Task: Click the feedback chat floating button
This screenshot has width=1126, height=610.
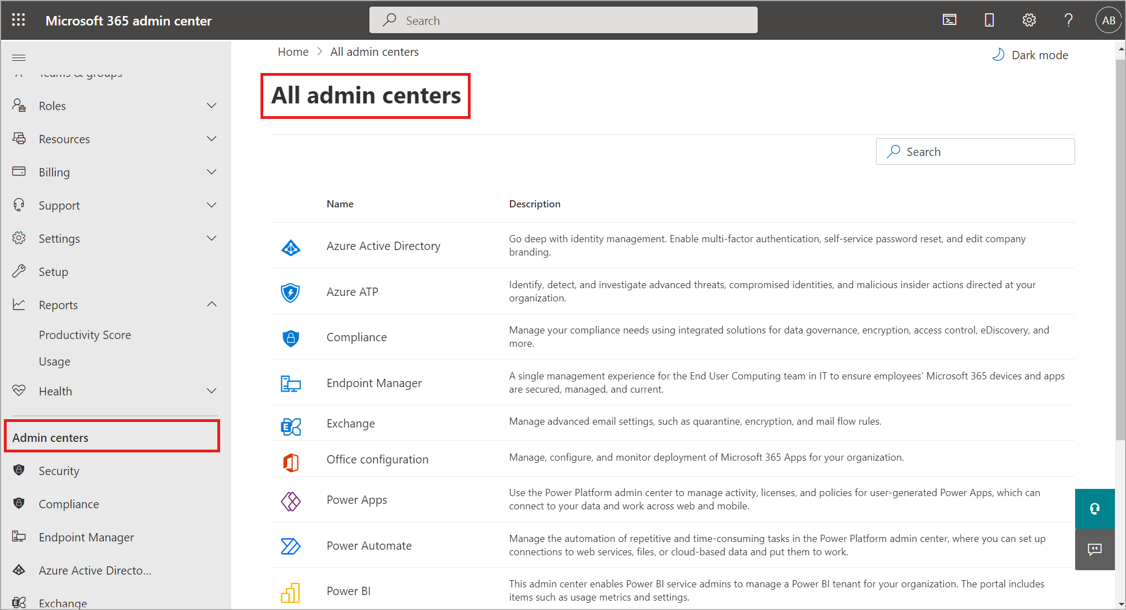Action: pos(1094,549)
